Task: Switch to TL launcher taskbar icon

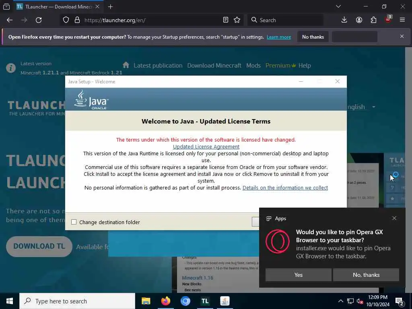Action: [205, 301]
